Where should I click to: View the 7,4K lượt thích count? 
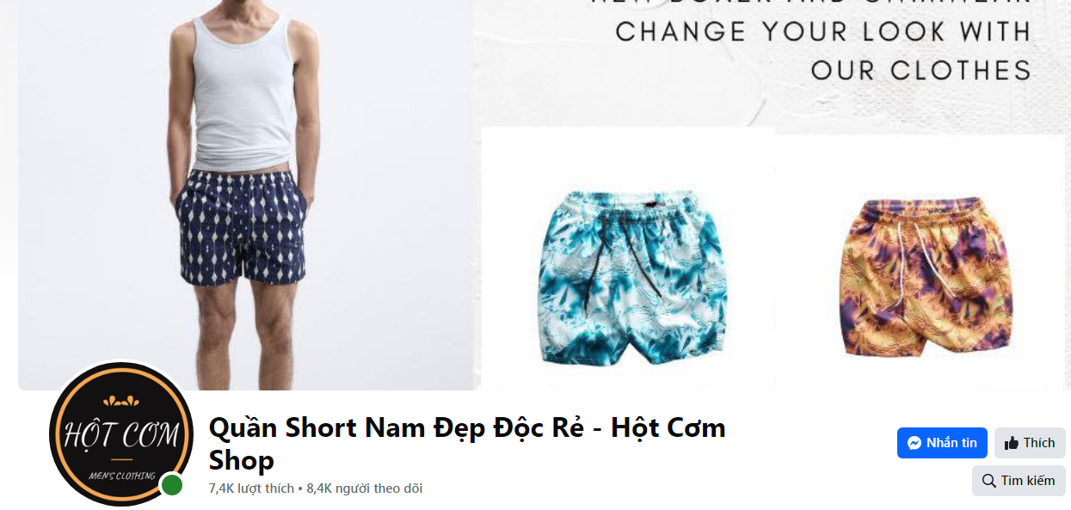tap(251, 488)
